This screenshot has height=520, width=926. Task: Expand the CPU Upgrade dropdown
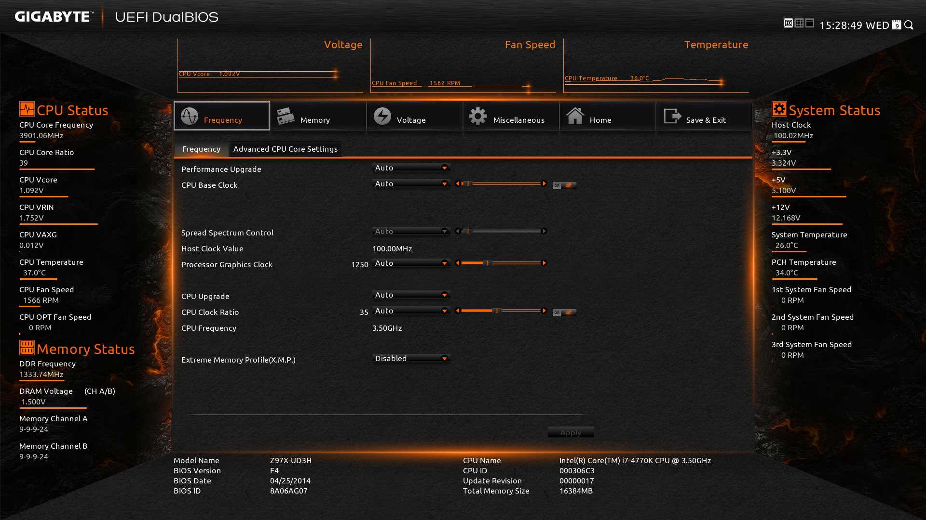[411, 295]
